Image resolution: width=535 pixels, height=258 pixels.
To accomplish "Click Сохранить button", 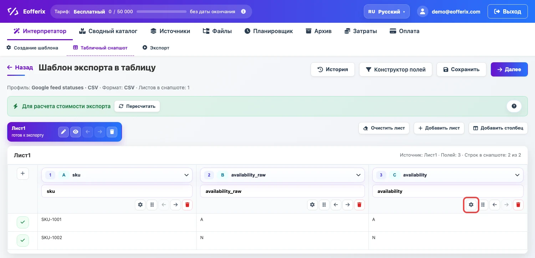I will pos(462,69).
